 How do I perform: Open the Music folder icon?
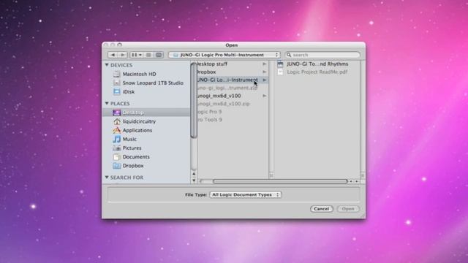117,139
